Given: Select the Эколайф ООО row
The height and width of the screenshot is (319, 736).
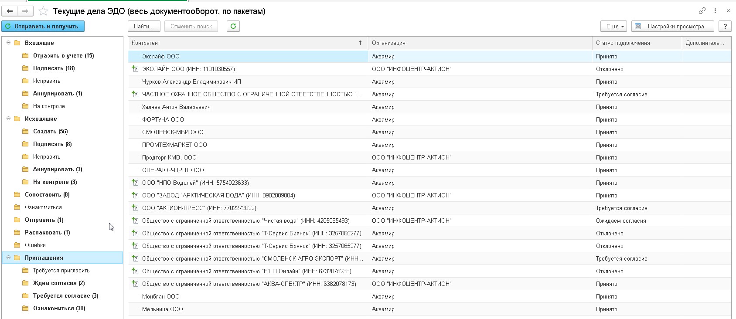Looking at the screenshot, I should pos(429,56).
